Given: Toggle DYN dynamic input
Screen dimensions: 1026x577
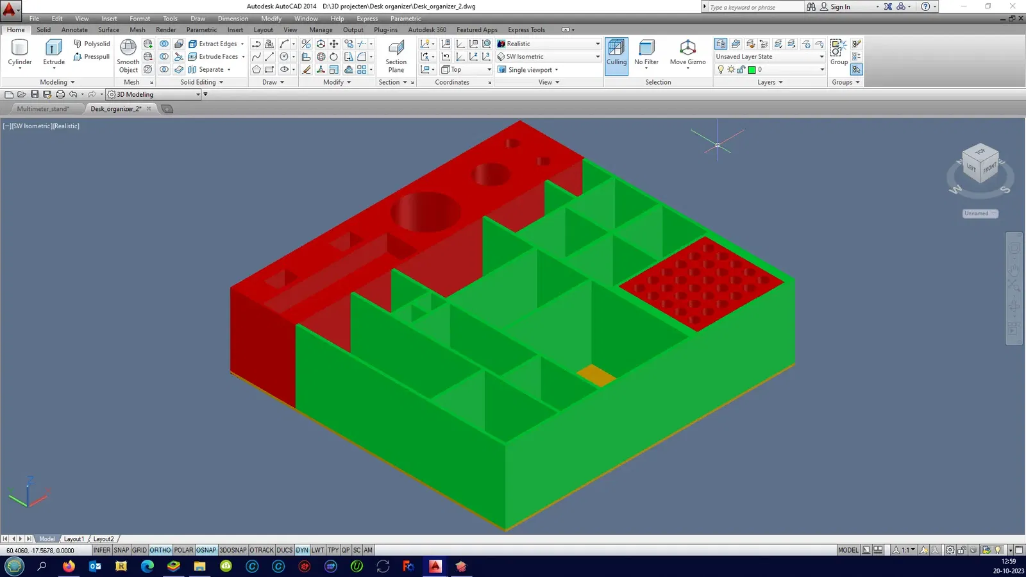Looking at the screenshot, I should 302,550.
